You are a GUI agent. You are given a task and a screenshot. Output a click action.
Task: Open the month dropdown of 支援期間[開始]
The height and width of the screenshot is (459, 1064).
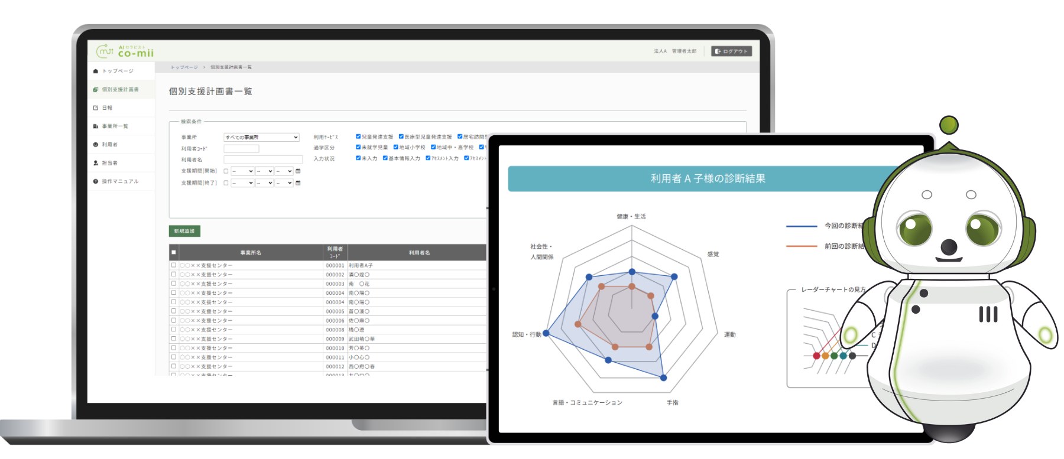pos(265,171)
